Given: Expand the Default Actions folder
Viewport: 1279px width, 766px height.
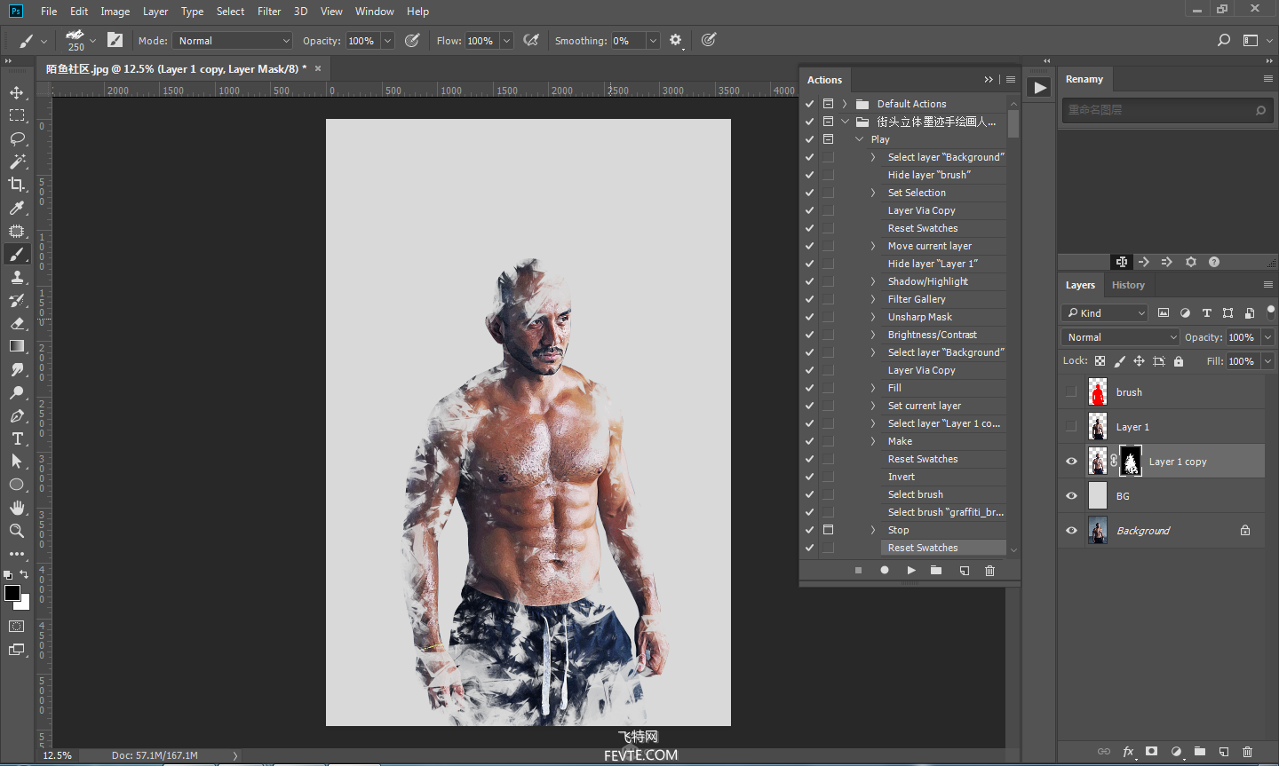Looking at the screenshot, I should [845, 104].
